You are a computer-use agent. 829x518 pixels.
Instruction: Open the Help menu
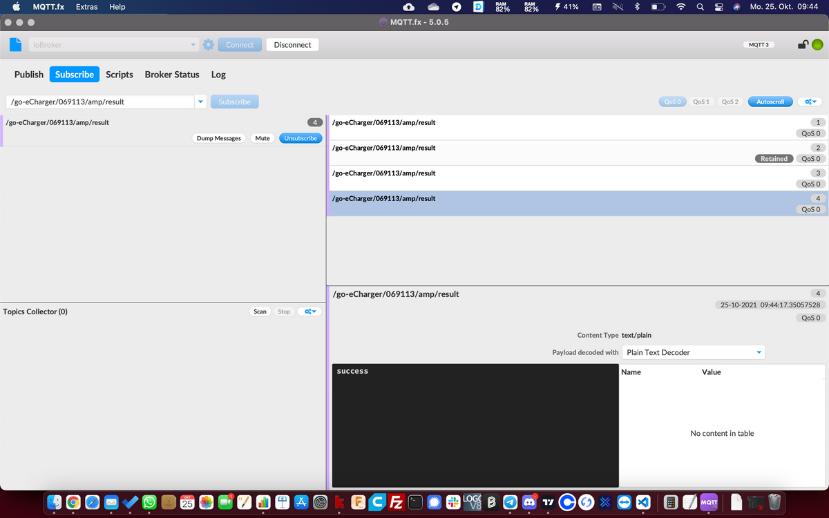coord(117,7)
